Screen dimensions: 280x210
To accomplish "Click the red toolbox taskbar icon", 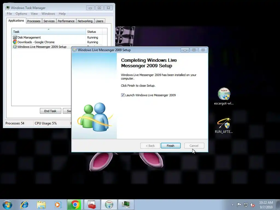I will tap(92, 205).
